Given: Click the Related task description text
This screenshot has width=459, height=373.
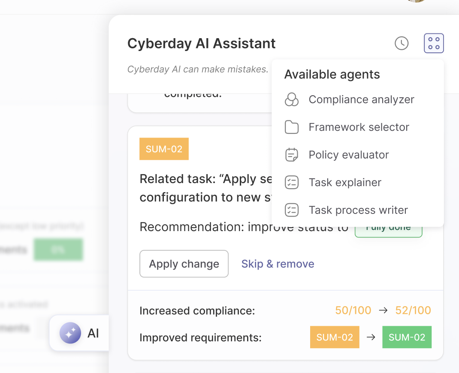Looking at the screenshot, I should pos(205,188).
